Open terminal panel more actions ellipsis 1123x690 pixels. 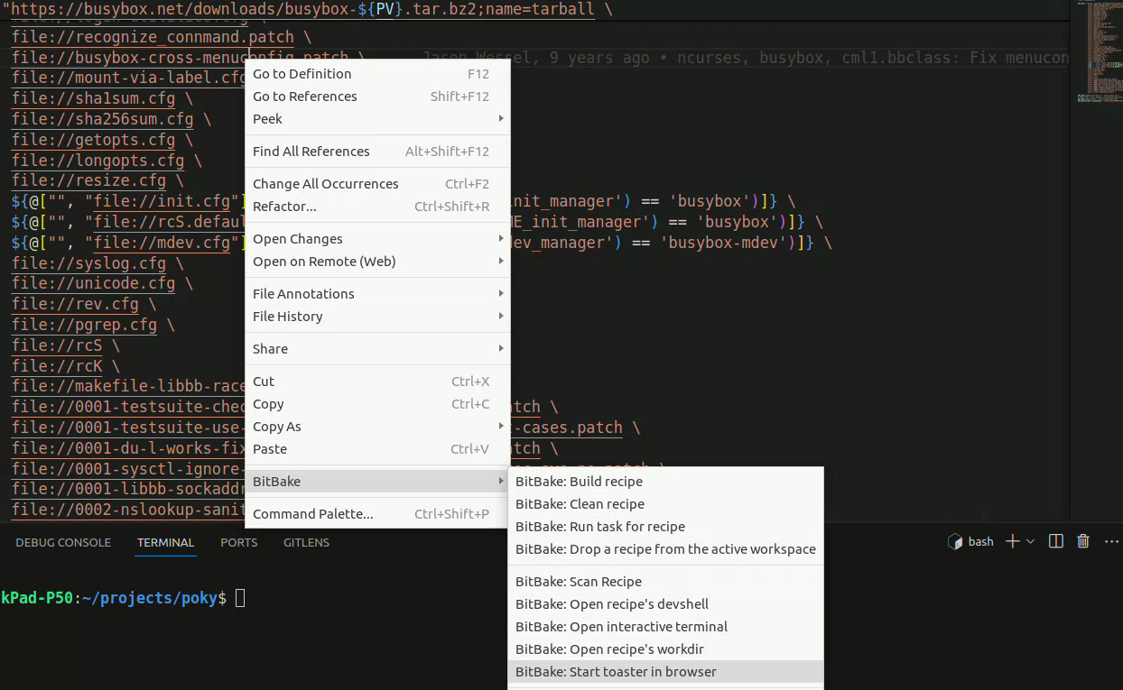tap(1113, 541)
